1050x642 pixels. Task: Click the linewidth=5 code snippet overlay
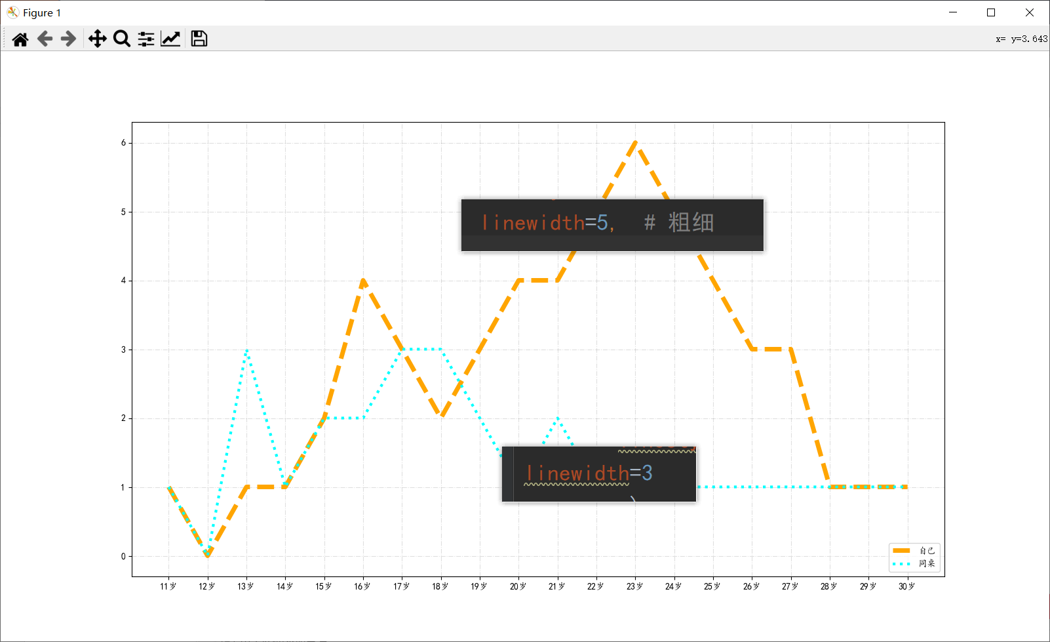612,225
